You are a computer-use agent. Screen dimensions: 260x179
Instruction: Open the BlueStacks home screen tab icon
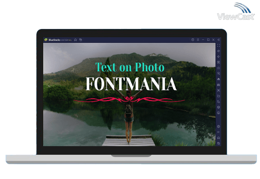click(76, 40)
